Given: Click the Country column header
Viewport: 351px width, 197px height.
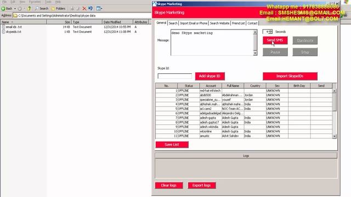Looking at the screenshot, I should pos(255,86).
